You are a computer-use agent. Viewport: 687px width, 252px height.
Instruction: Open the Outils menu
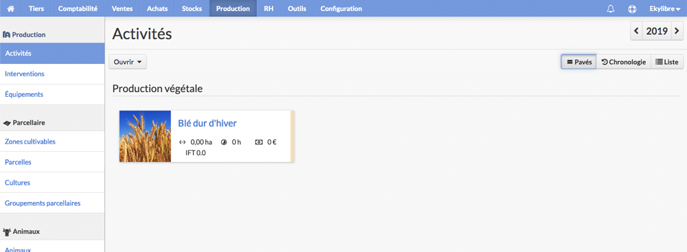click(x=297, y=9)
